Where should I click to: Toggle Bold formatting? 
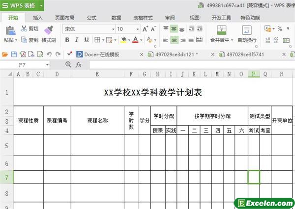[67, 40]
